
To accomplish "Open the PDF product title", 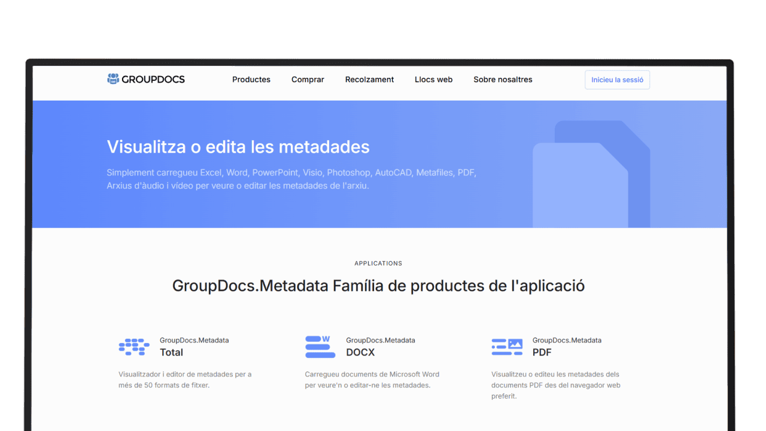I will pyautogui.click(x=542, y=353).
